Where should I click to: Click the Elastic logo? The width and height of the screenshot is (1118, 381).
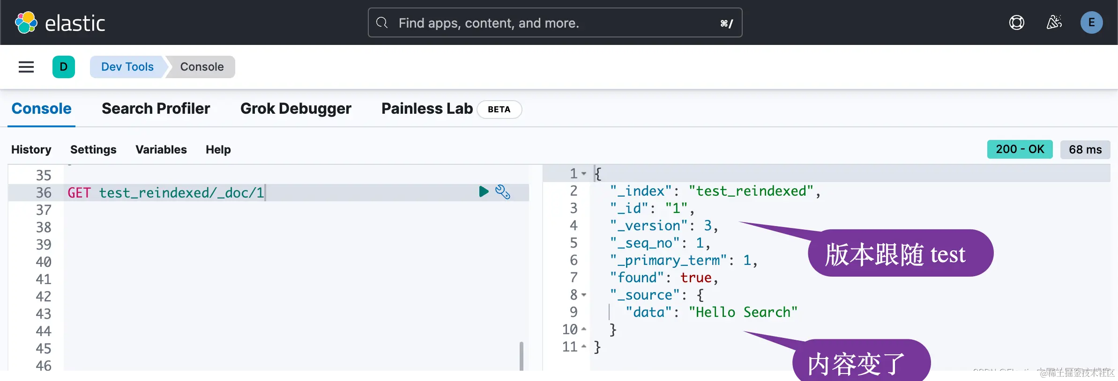(60, 23)
